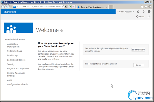Open the Central Administration link
This screenshot has height=102, width=154.
click(14, 40)
